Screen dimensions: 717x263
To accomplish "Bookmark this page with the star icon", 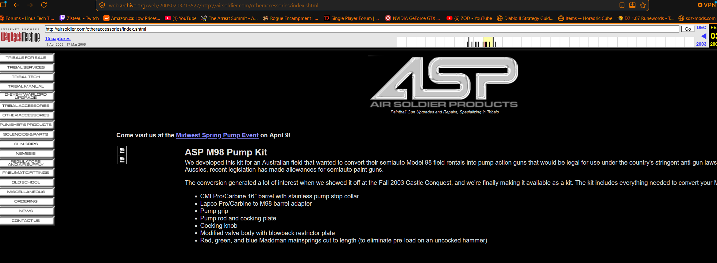I will click(643, 5).
